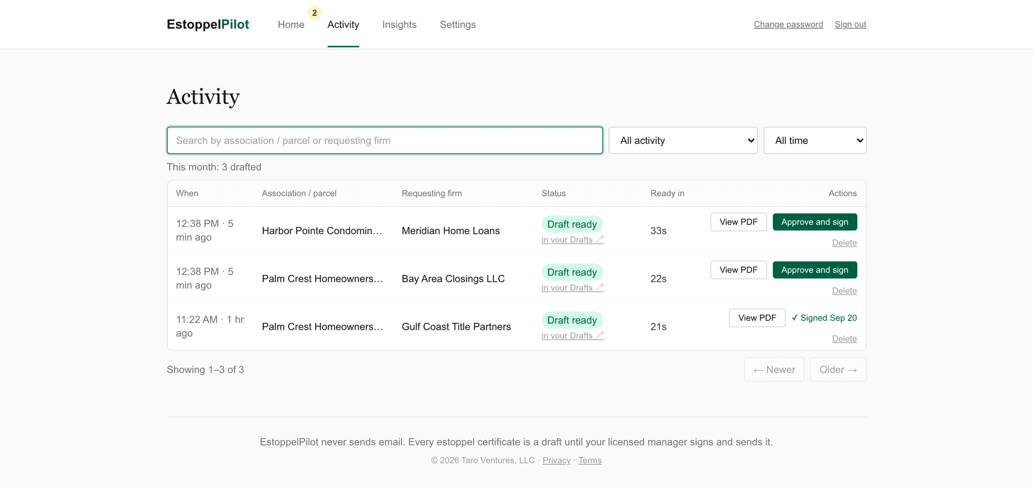Click the Showing 1–3 of 3 text
This screenshot has height=489, width=1033.
click(205, 369)
